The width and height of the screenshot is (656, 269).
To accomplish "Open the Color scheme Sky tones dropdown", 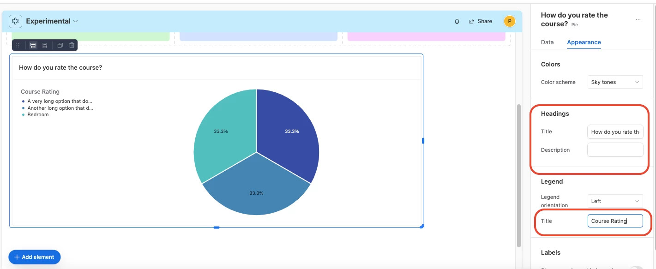I will [x=615, y=82].
